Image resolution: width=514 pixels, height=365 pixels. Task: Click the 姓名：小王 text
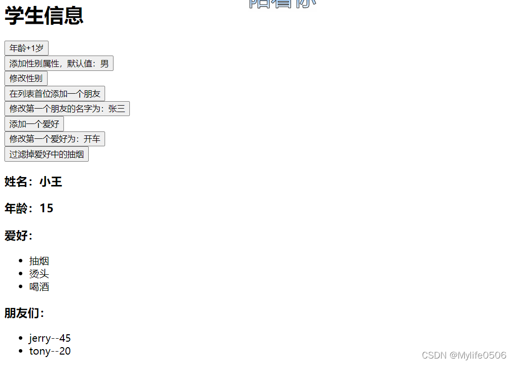tap(33, 182)
